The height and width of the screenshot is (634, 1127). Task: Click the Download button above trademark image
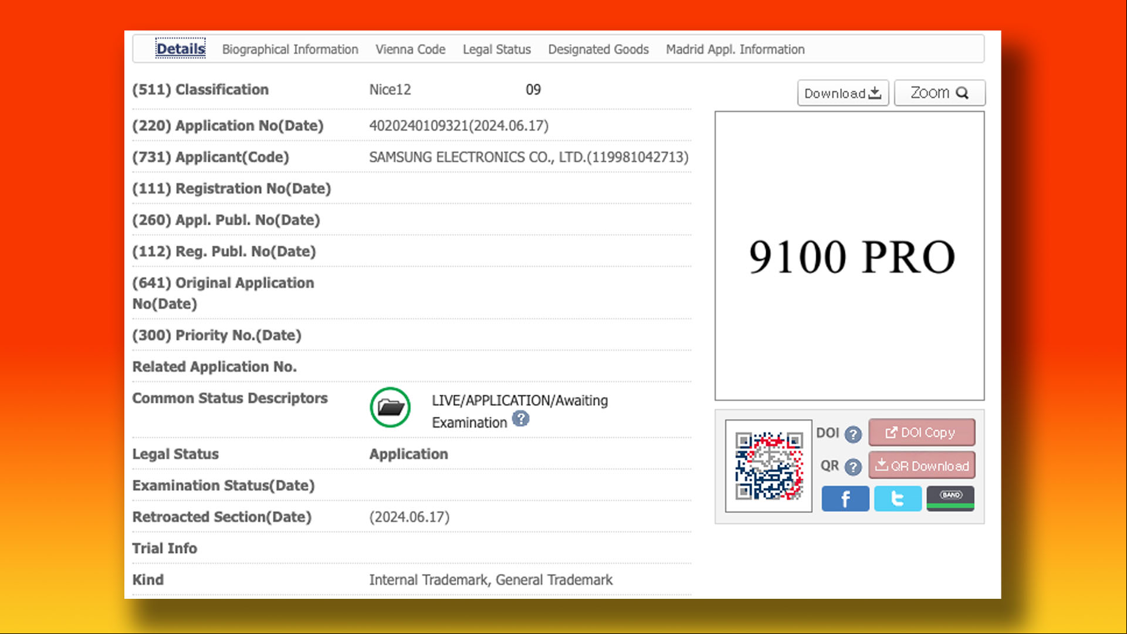click(x=842, y=93)
